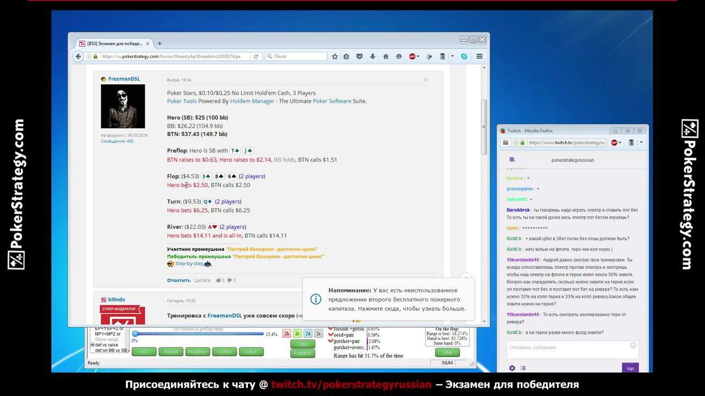The height and width of the screenshot is (396, 705).
Task: Toggle the oesd+pair checkmark
Action: (331, 335)
